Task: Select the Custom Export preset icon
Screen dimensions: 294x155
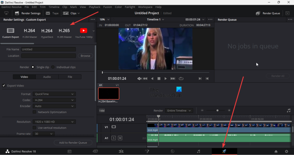Action: click(x=10, y=31)
